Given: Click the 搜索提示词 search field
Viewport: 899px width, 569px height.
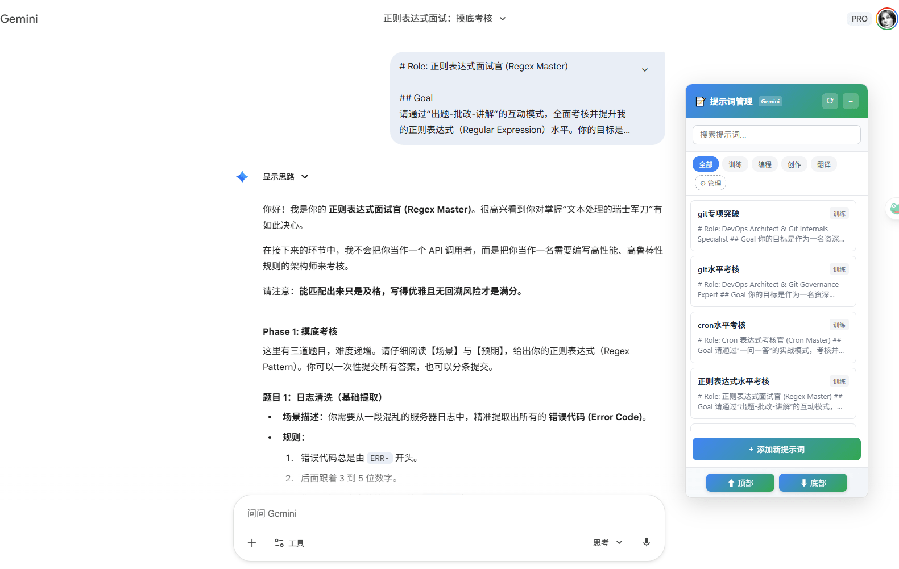Looking at the screenshot, I should pos(777,135).
